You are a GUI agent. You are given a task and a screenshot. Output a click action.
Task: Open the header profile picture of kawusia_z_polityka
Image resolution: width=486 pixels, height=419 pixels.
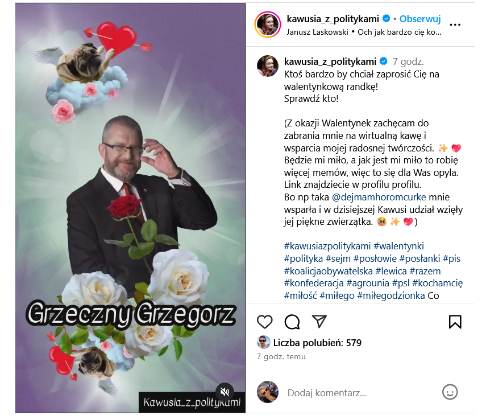click(268, 24)
